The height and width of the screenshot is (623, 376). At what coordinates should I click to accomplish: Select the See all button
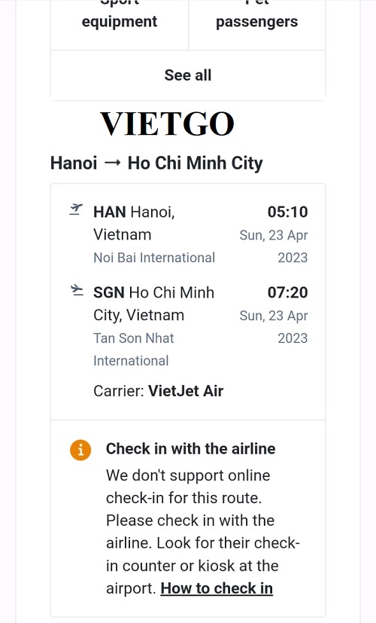(188, 75)
